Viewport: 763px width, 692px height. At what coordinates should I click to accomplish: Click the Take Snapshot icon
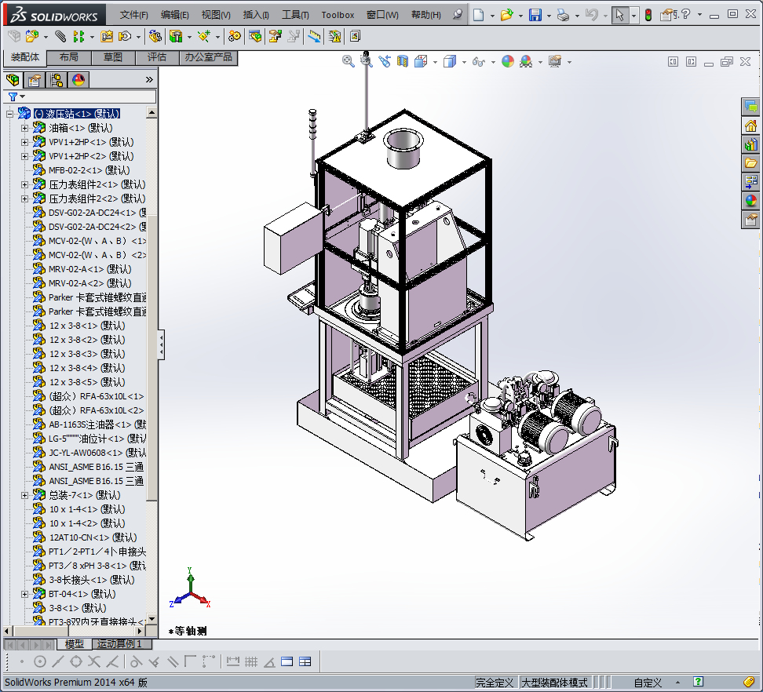(356, 36)
